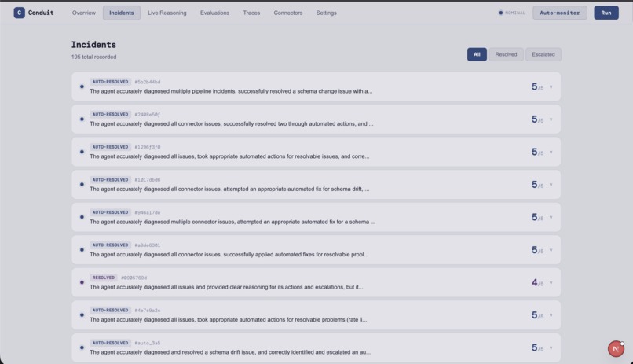Open the Traces tab
The width and height of the screenshot is (633, 364).
[x=251, y=13]
